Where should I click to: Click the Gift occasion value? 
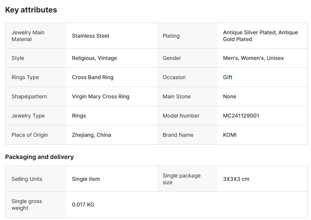point(228,77)
